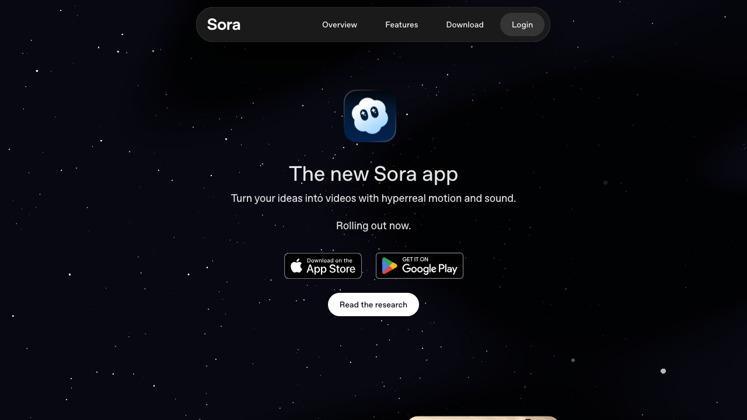This screenshot has width=747, height=420.
Task: Click the Apple logo on App Store badge
Action: tap(296, 266)
